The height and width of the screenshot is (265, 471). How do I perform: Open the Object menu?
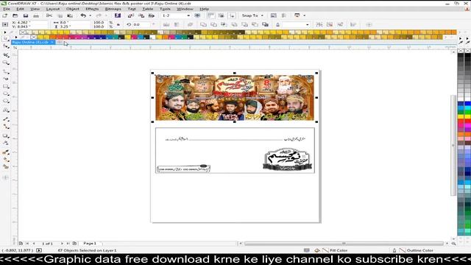click(x=73, y=9)
